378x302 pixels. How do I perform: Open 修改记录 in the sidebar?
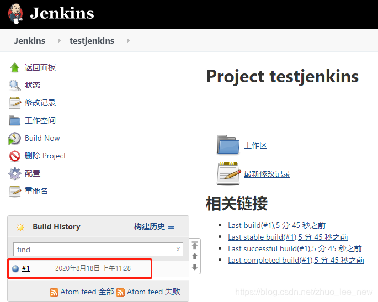click(x=40, y=103)
